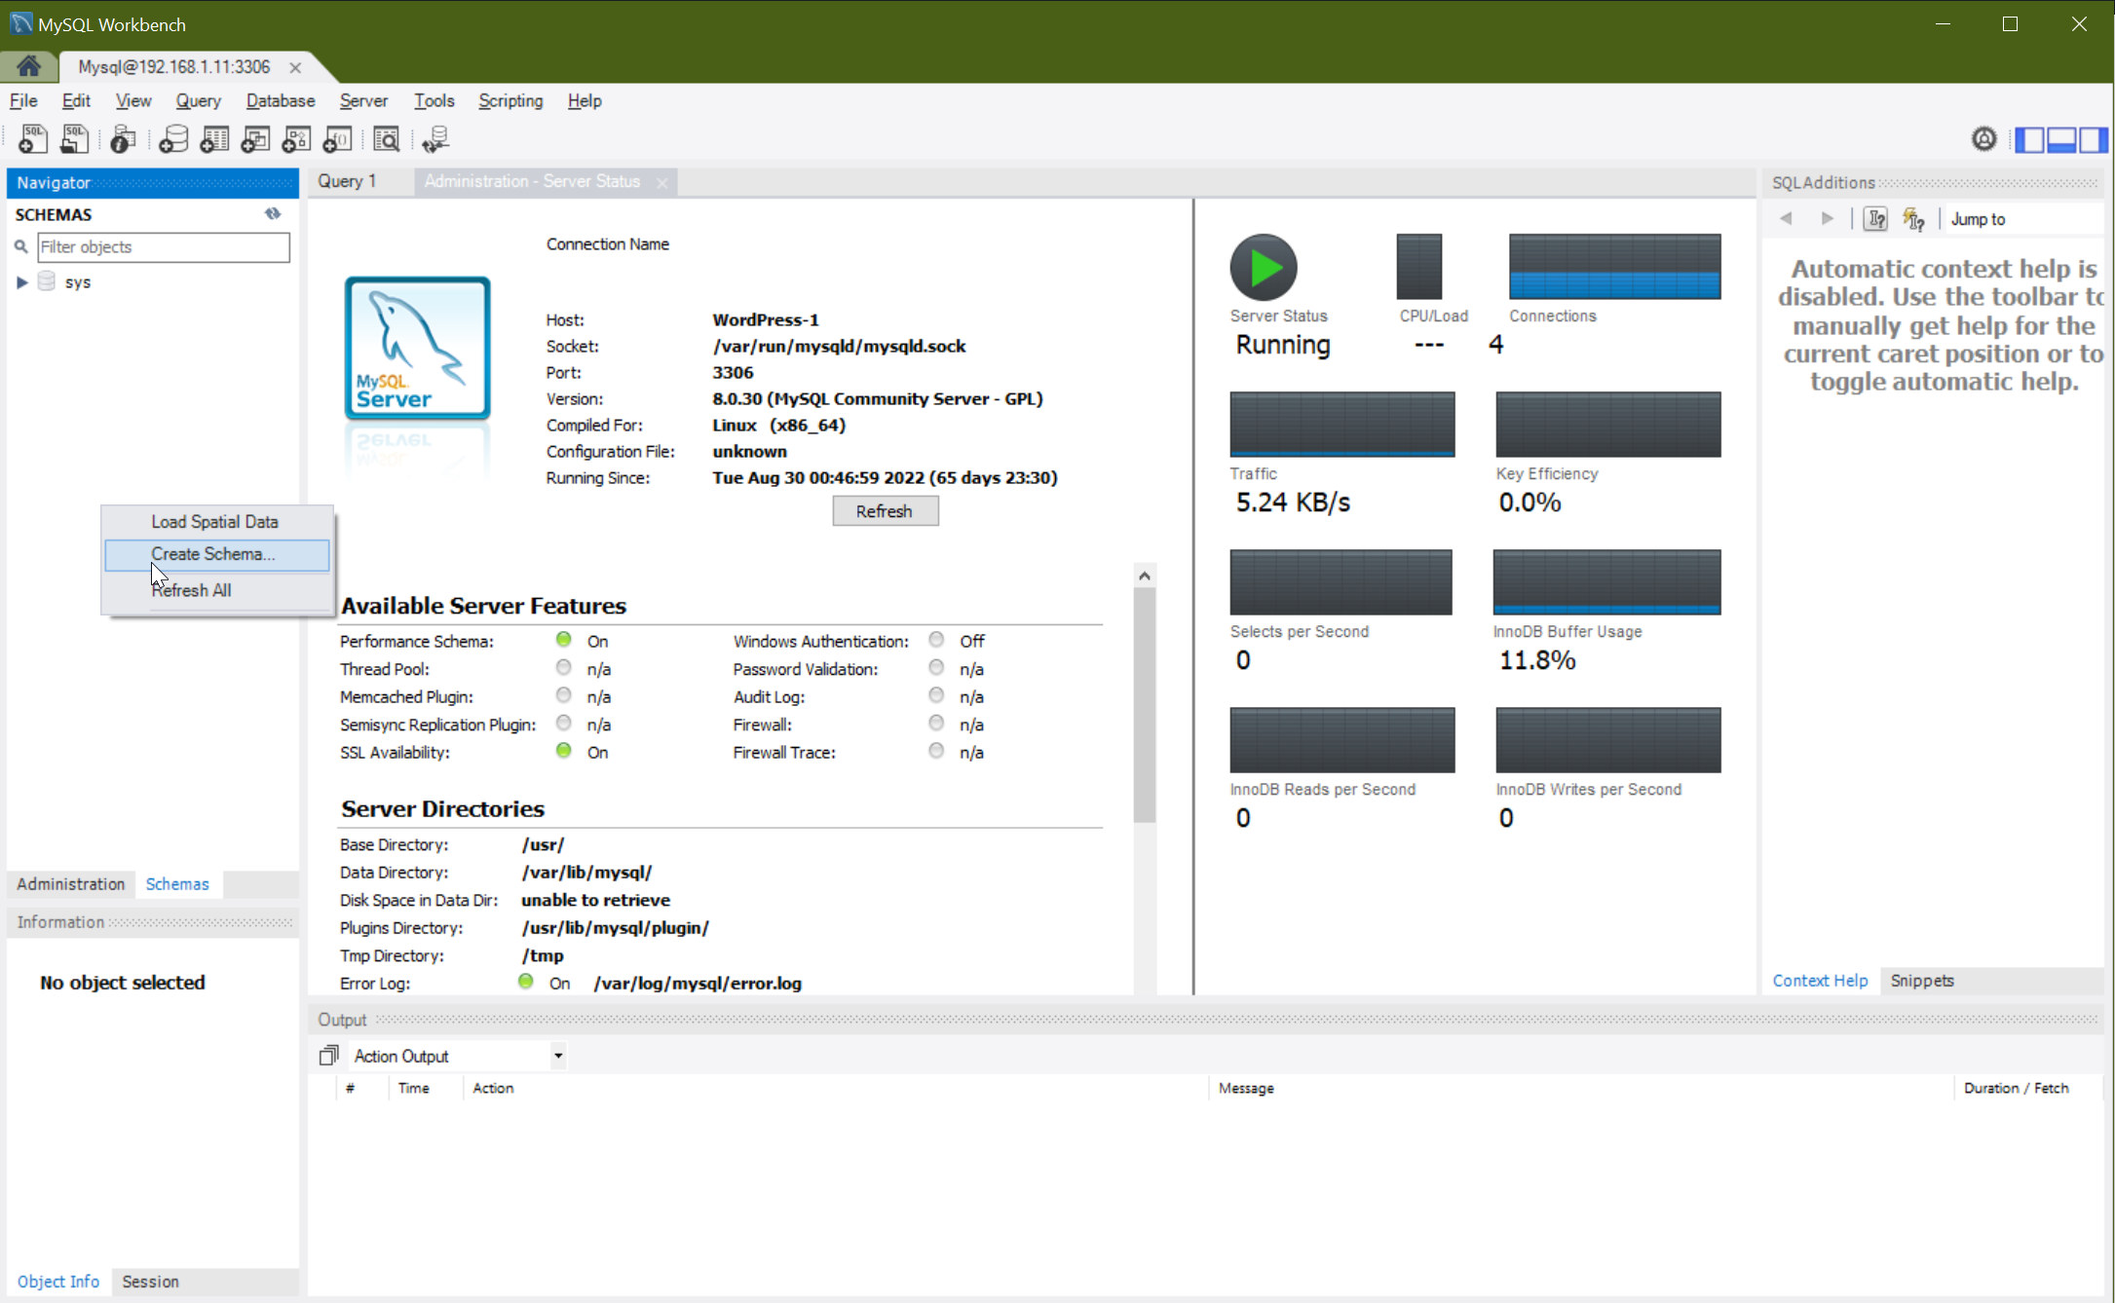The width and height of the screenshot is (2115, 1303).
Task: Click Performance Schema On indicator
Action: point(563,640)
